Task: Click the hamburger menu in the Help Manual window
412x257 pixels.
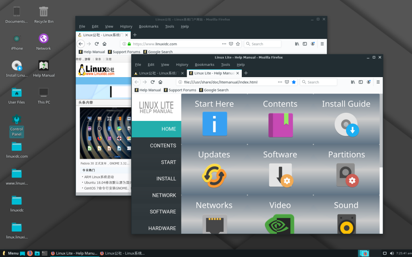Action: tap(377, 82)
